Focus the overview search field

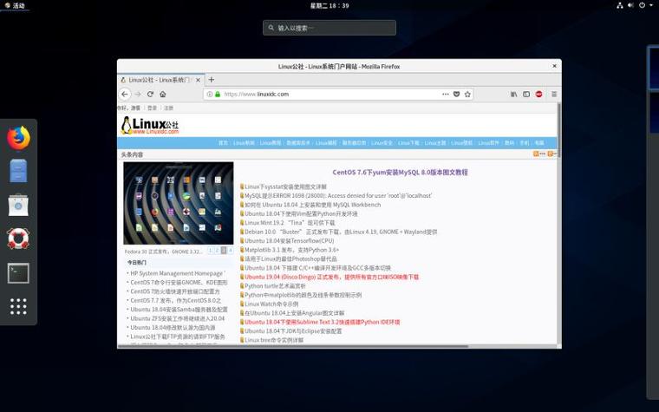point(329,28)
